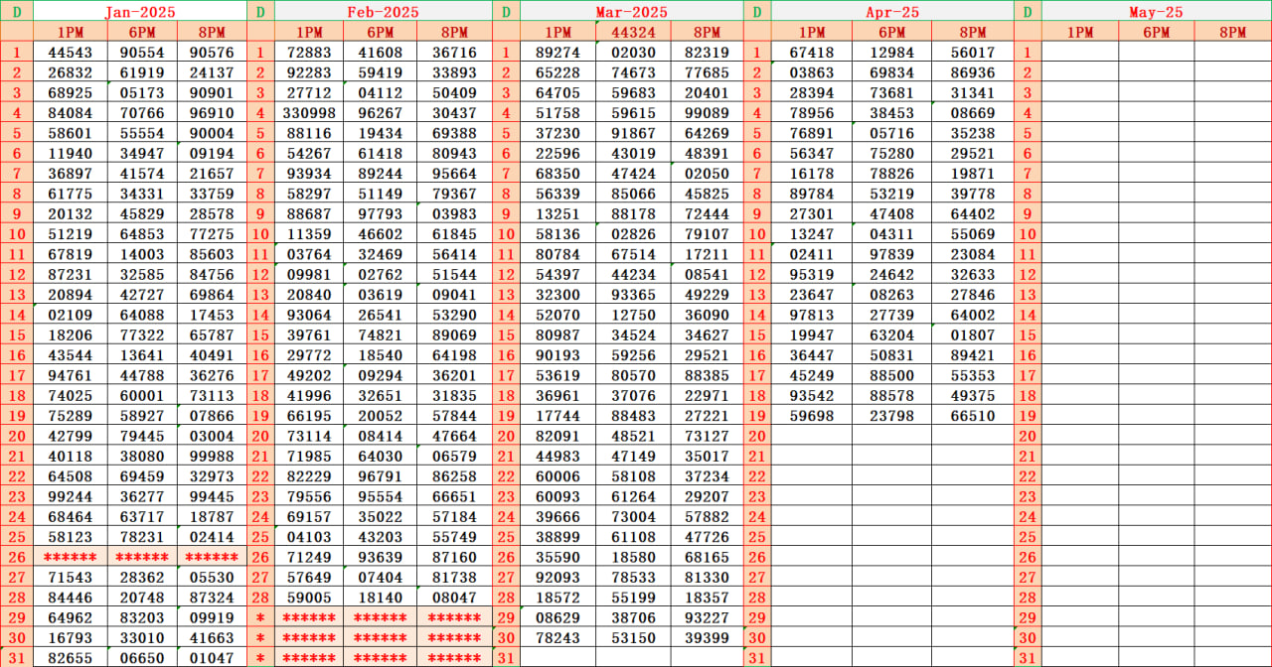This screenshot has width=1272, height=667.
Task: Select the cell showing 88483
Action: point(633,415)
